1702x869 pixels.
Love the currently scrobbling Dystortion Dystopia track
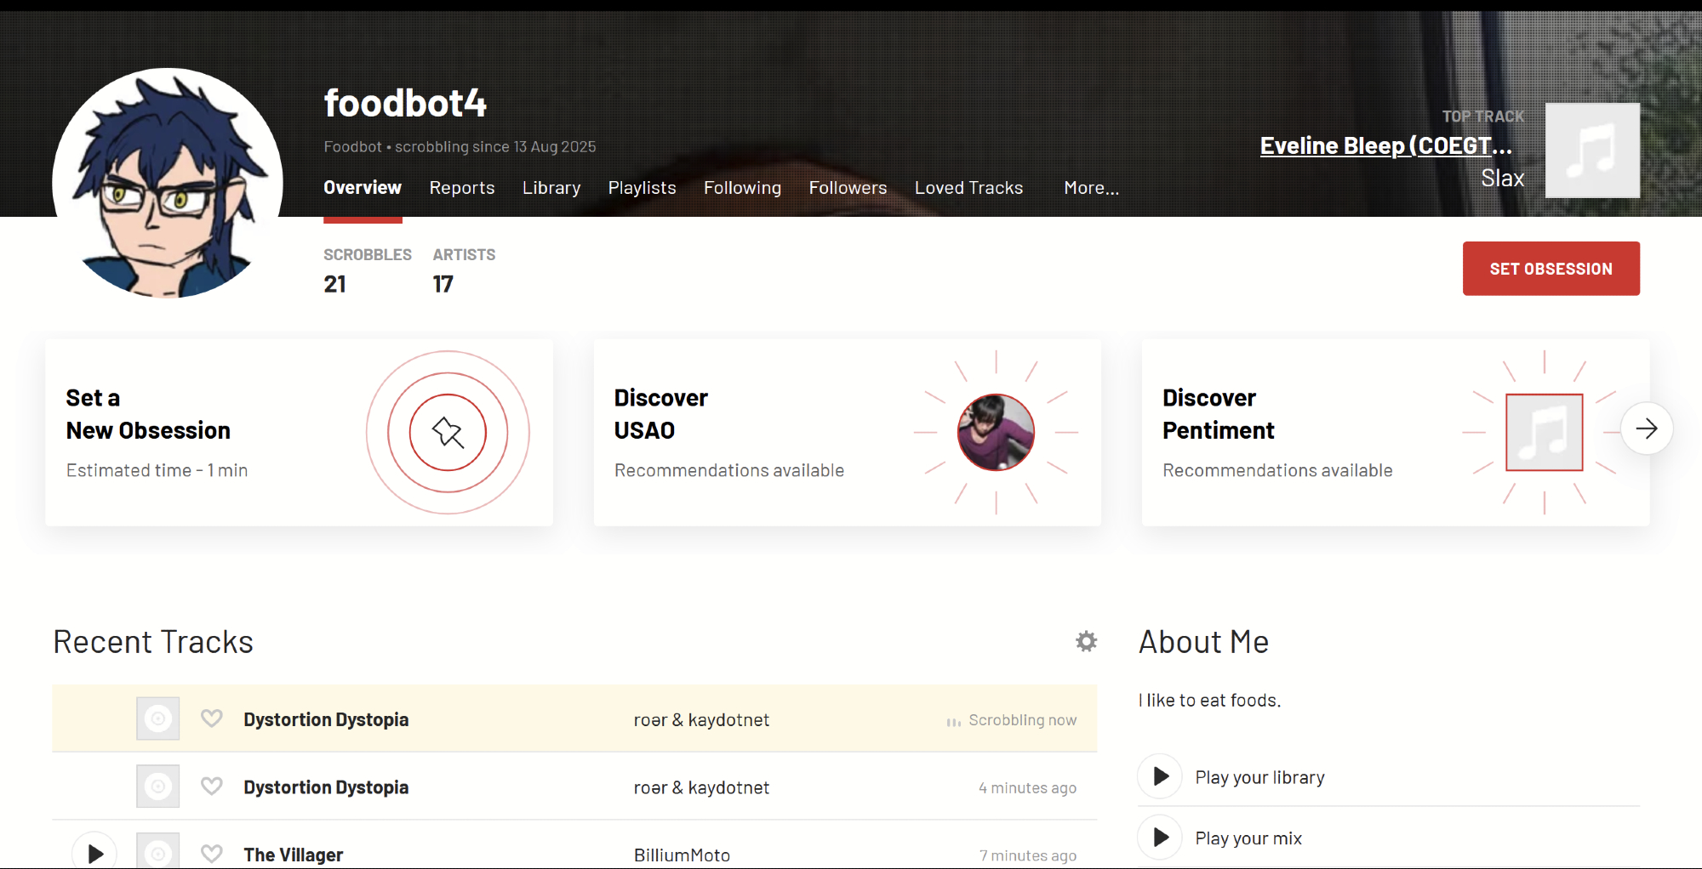click(212, 718)
